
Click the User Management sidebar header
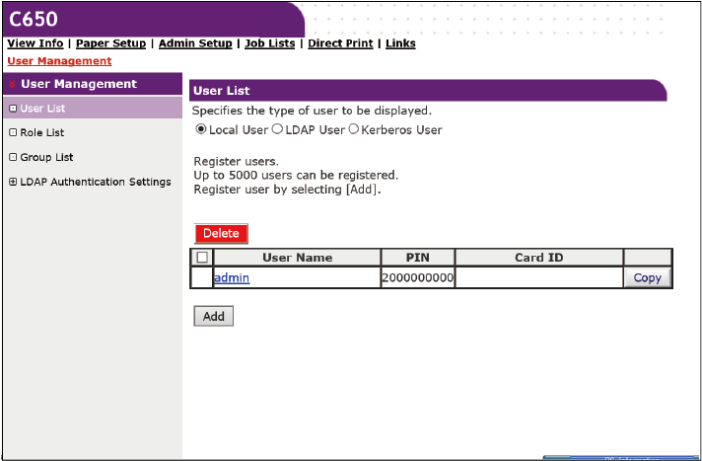click(x=79, y=84)
